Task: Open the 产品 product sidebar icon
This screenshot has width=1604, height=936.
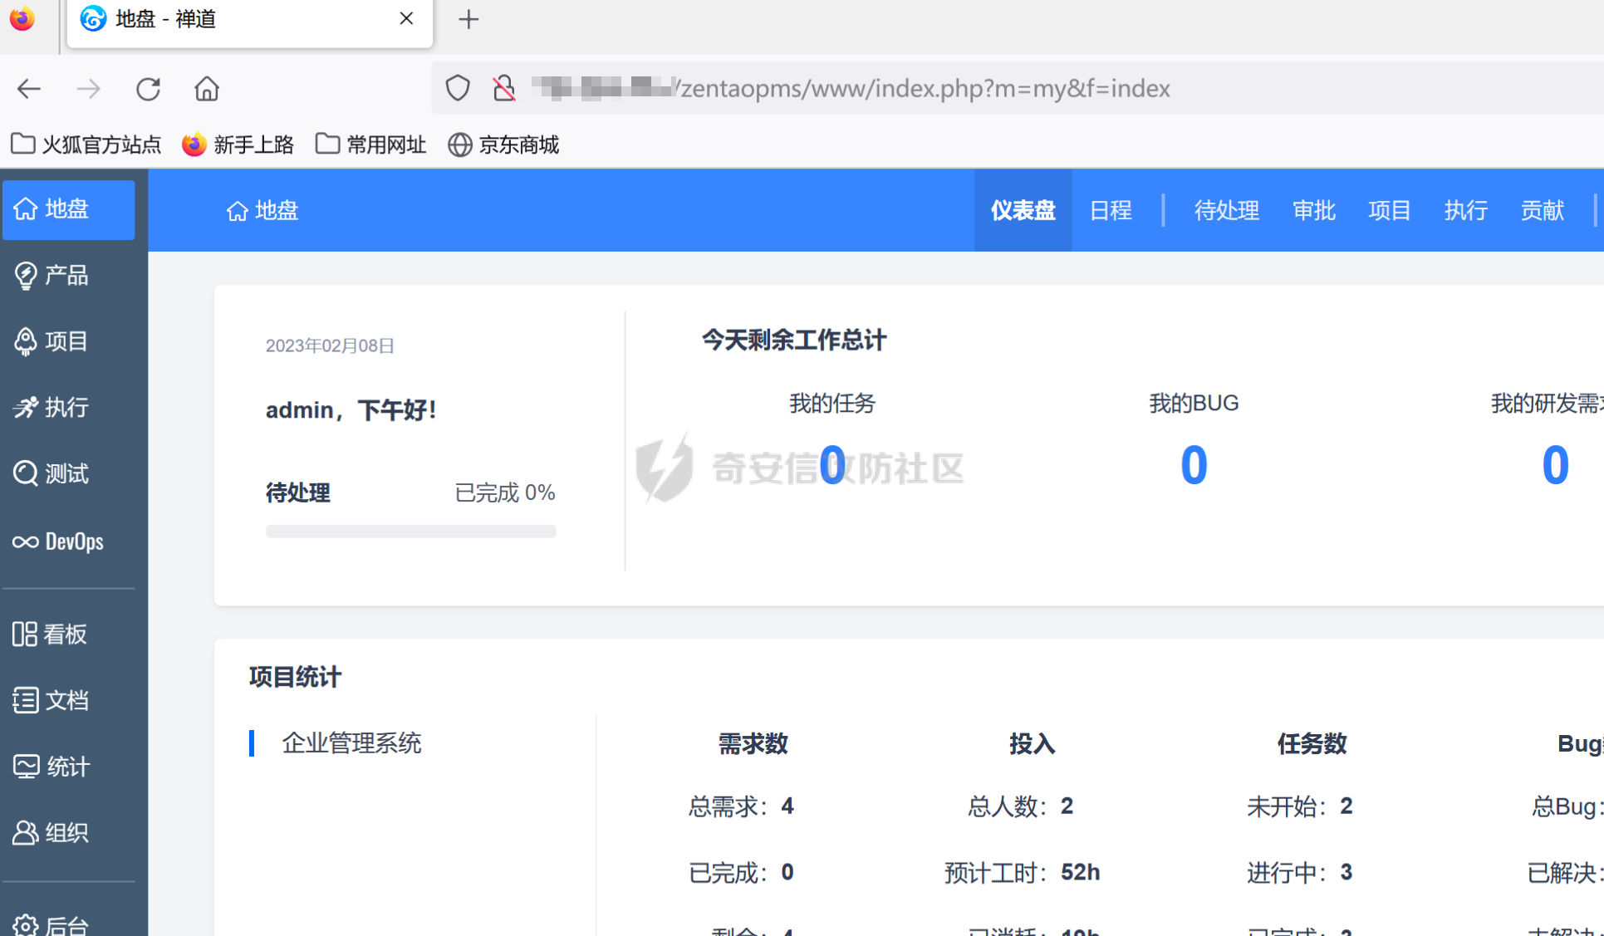Action: [26, 275]
